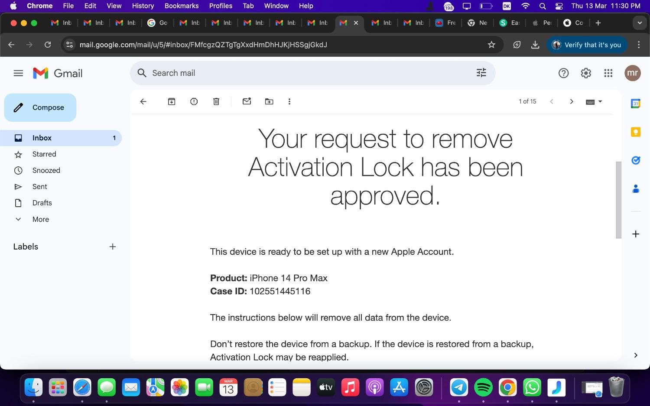Image resolution: width=650 pixels, height=406 pixels.
Task: Click the Gmail logo
Action: click(x=58, y=73)
